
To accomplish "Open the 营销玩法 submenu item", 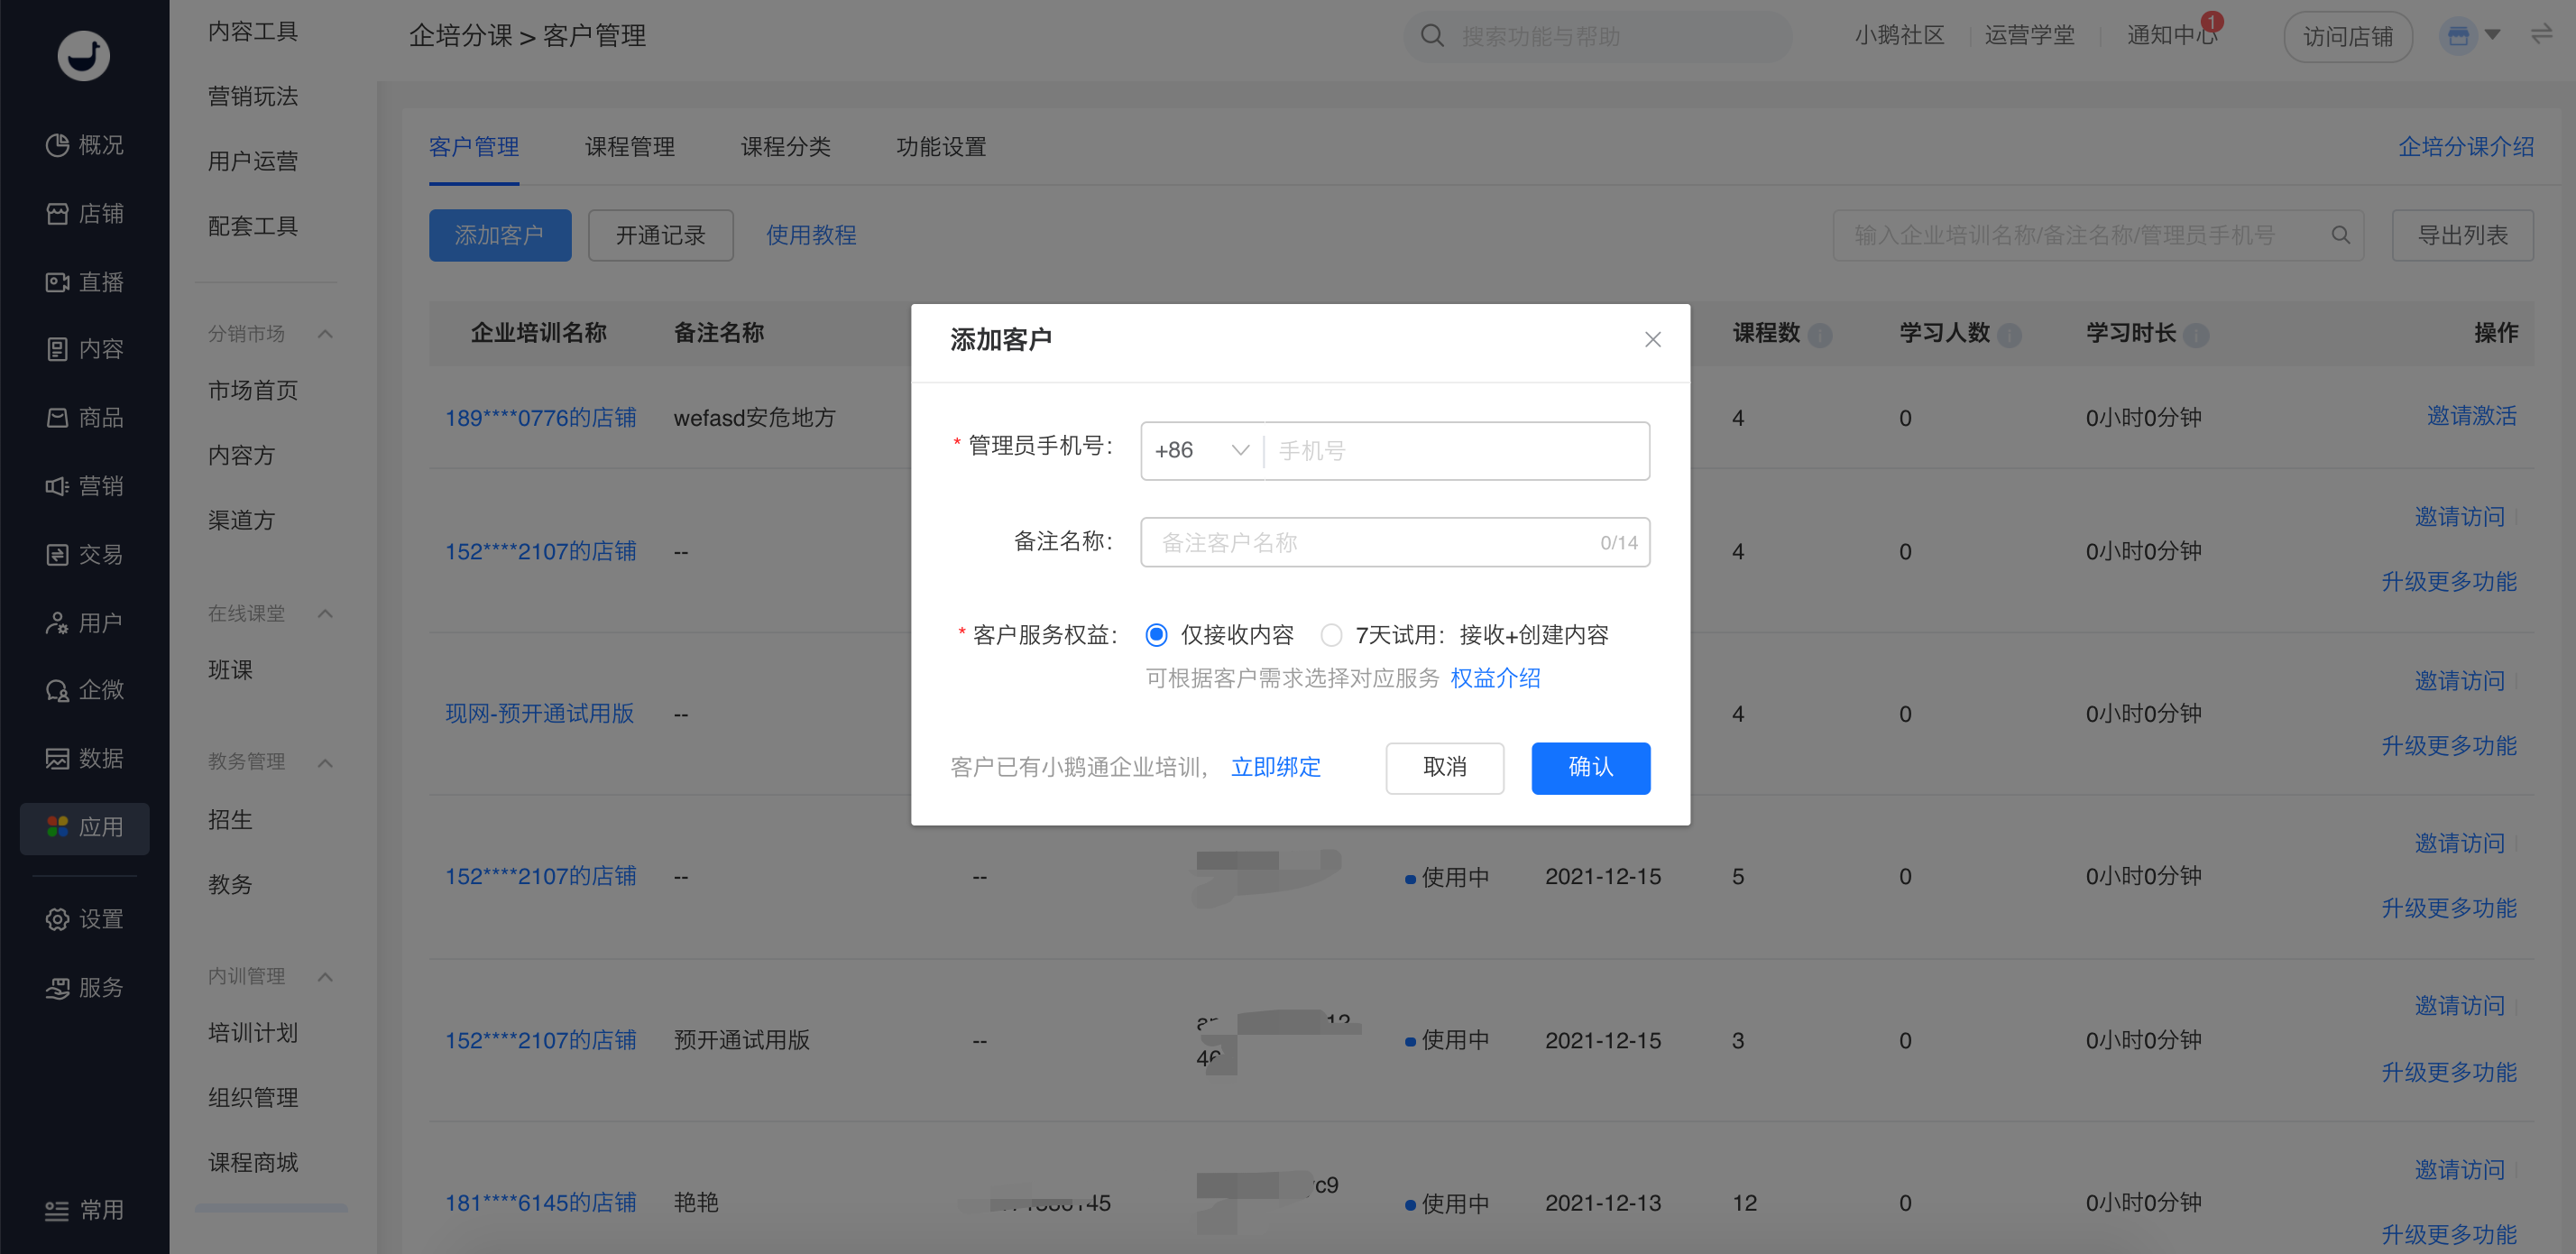I will [x=253, y=96].
